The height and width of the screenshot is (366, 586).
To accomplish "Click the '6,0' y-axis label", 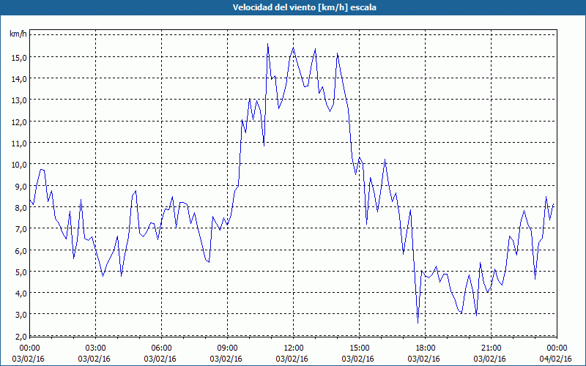I will tap(21, 250).
